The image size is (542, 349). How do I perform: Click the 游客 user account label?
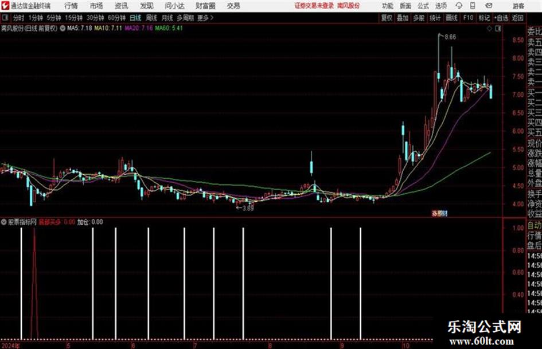coord(518,6)
